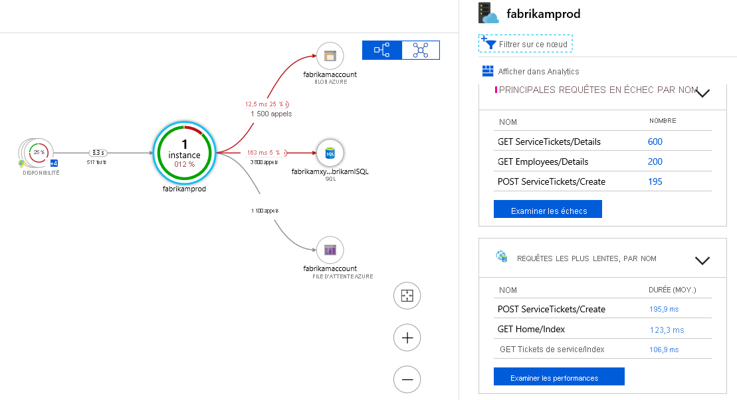737x400 pixels.
Task: Click the fit-to-screen map icon
Action: [407, 296]
